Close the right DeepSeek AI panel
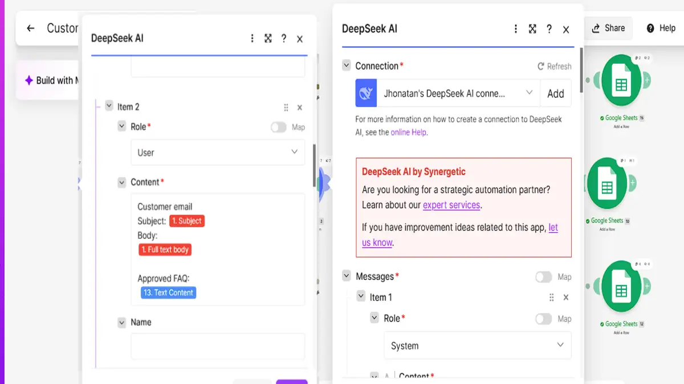This screenshot has width=684, height=384. [566, 30]
